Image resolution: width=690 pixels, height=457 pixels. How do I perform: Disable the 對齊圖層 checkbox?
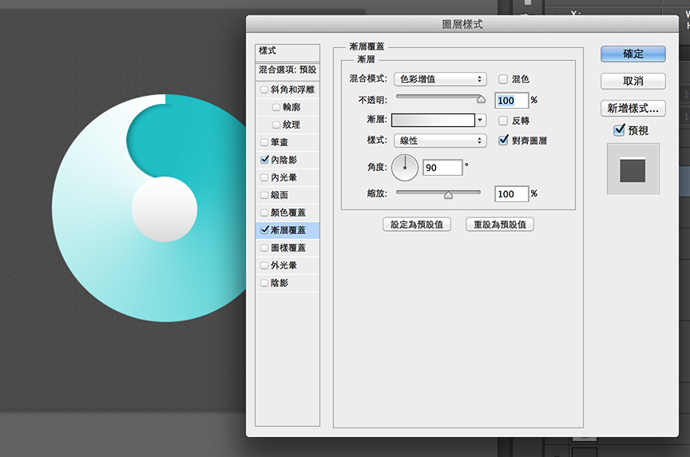[503, 141]
